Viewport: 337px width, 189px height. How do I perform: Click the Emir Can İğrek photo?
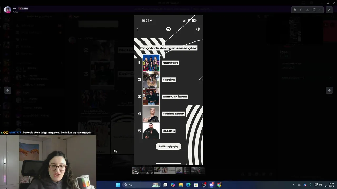151,97
